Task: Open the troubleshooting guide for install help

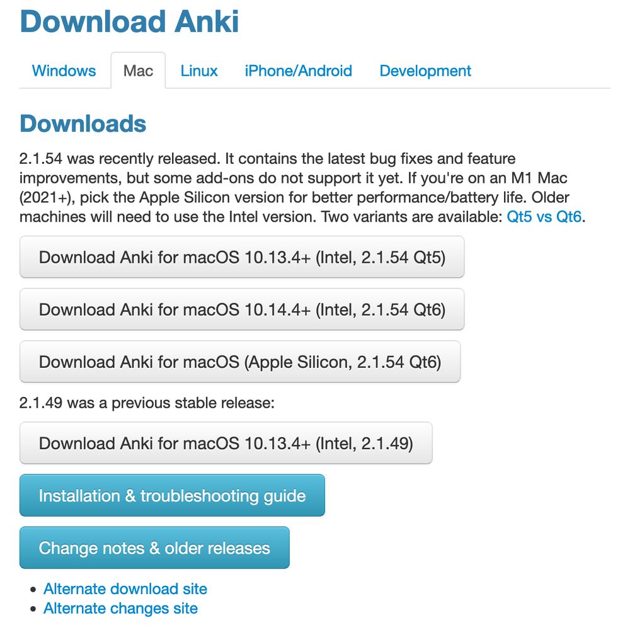Action: pos(172,496)
